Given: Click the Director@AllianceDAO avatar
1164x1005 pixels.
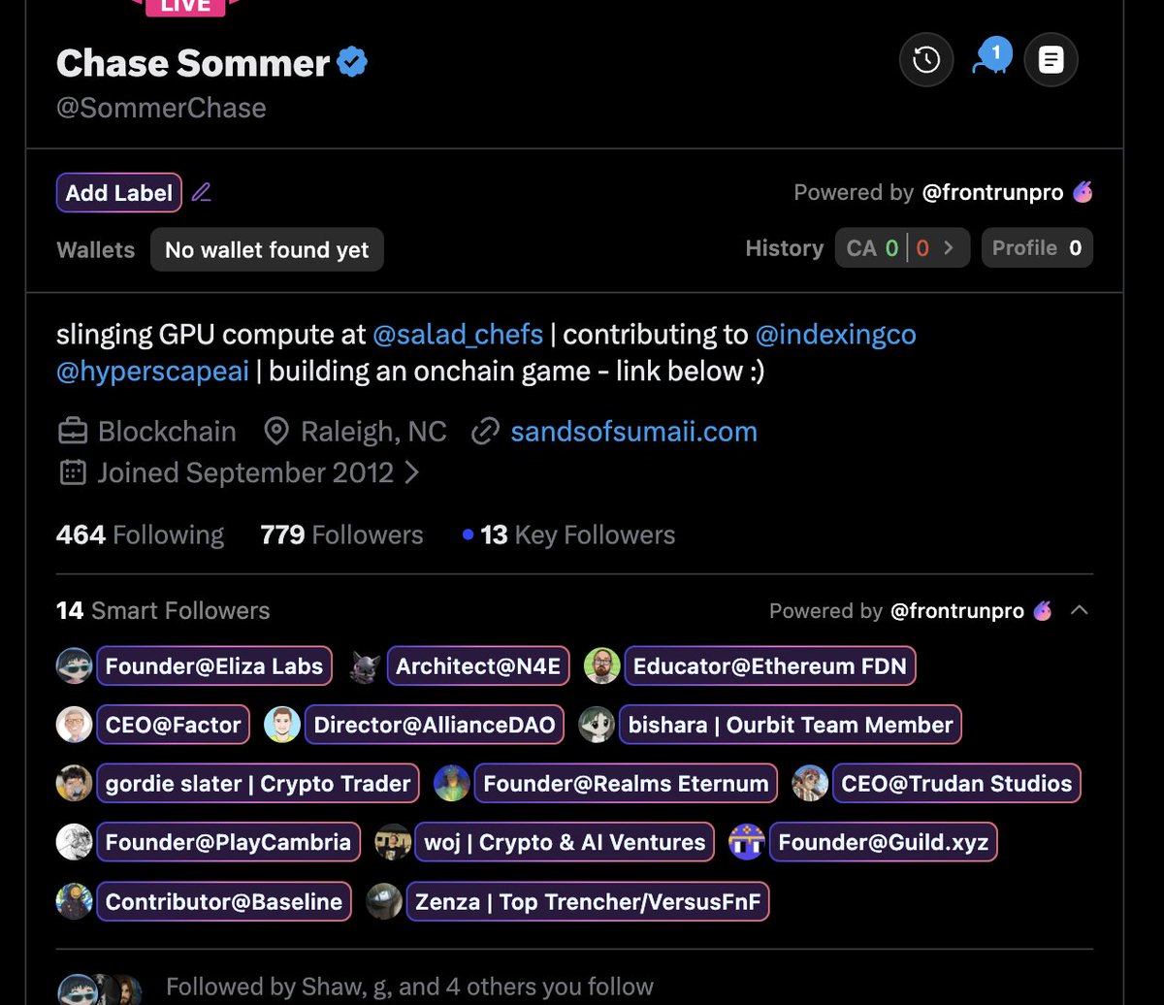Looking at the screenshot, I should point(282,725).
